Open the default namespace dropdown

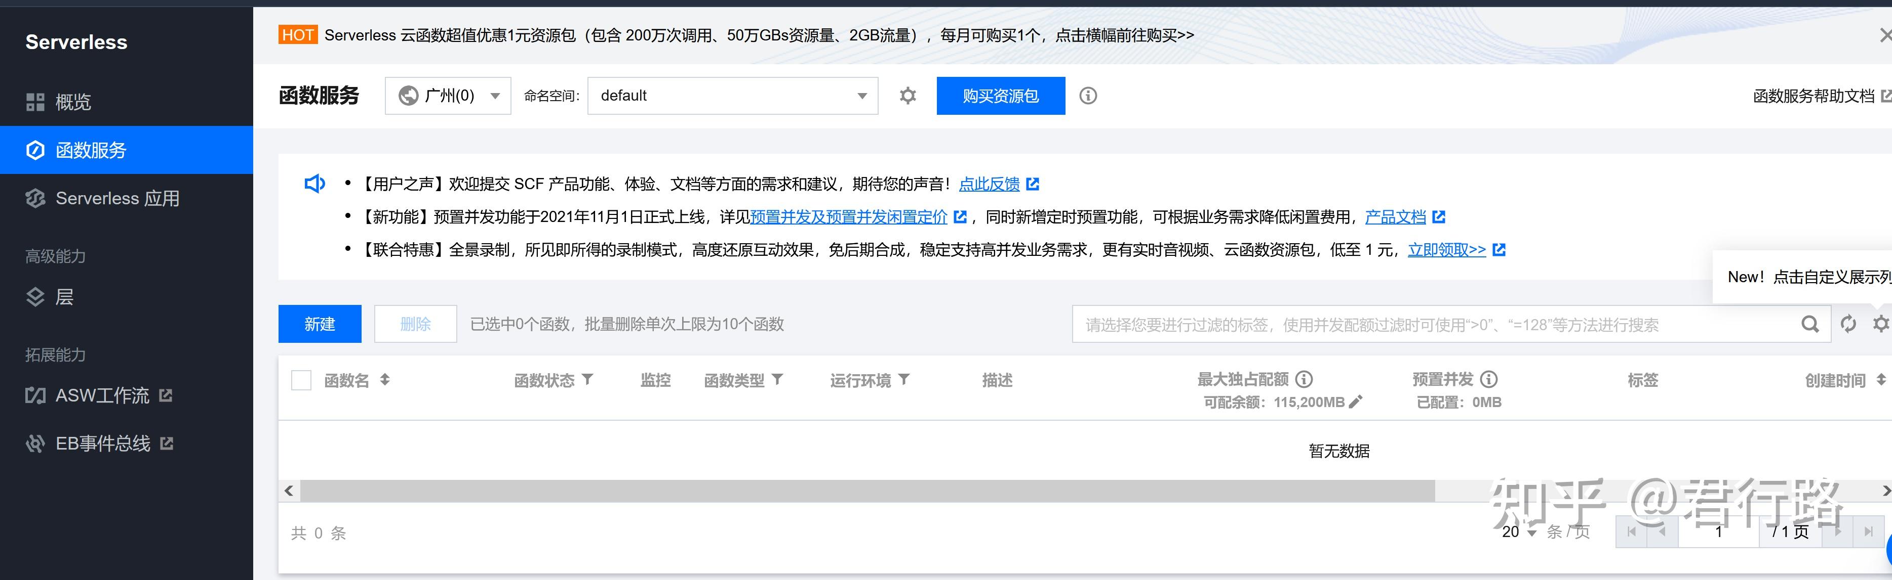point(732,96)
